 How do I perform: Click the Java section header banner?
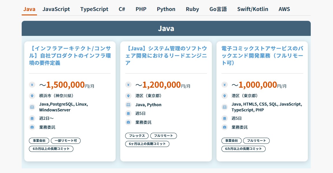click(166, 28)
